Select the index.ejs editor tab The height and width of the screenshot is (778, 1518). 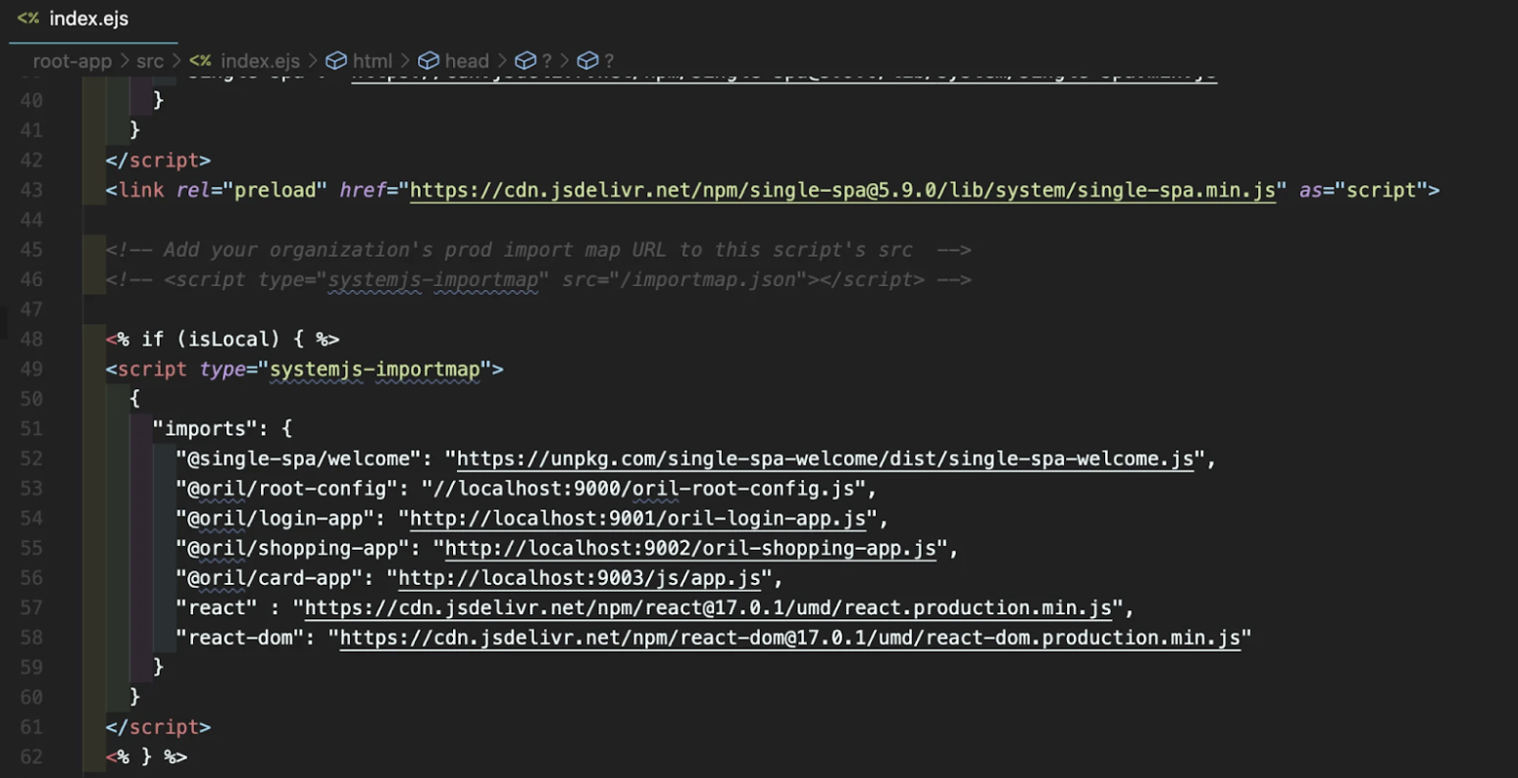click(x=88, y=19)
